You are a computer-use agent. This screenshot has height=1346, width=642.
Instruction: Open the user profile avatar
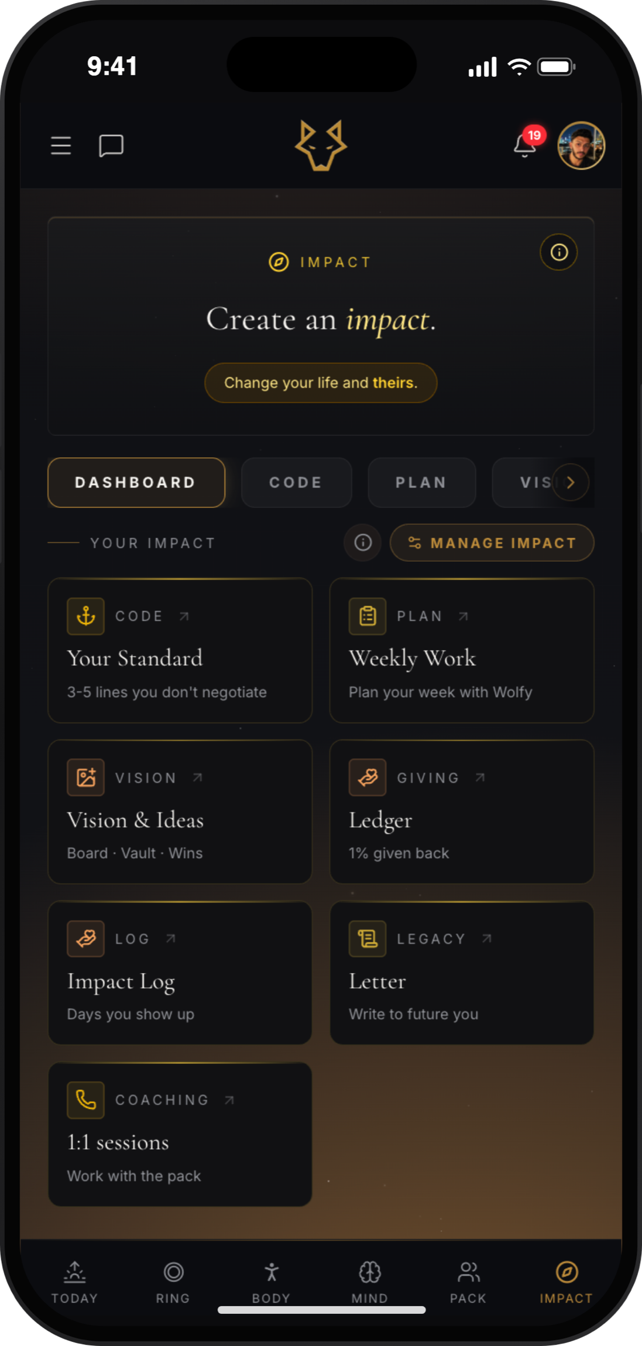[581, 146]
